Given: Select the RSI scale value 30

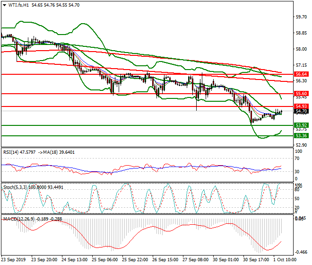Looking at the screenshot, I should point(297,172).
